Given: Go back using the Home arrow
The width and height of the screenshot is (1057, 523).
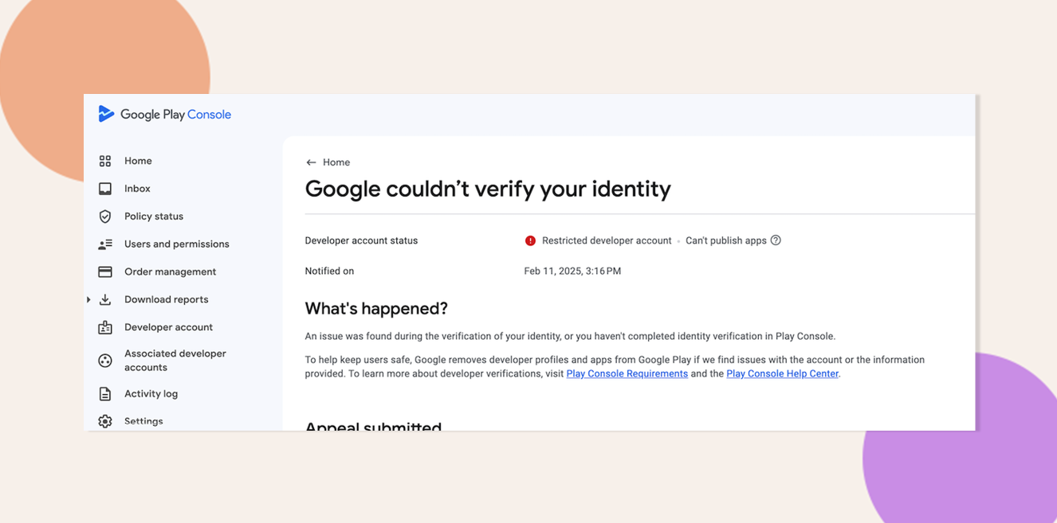Looking at the screenshot, I should tap(311, 162).
